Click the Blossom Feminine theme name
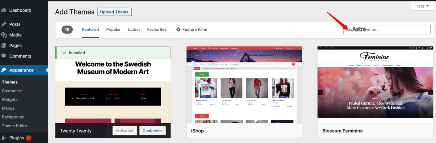436x143 pixels. (x=342, y=131)
